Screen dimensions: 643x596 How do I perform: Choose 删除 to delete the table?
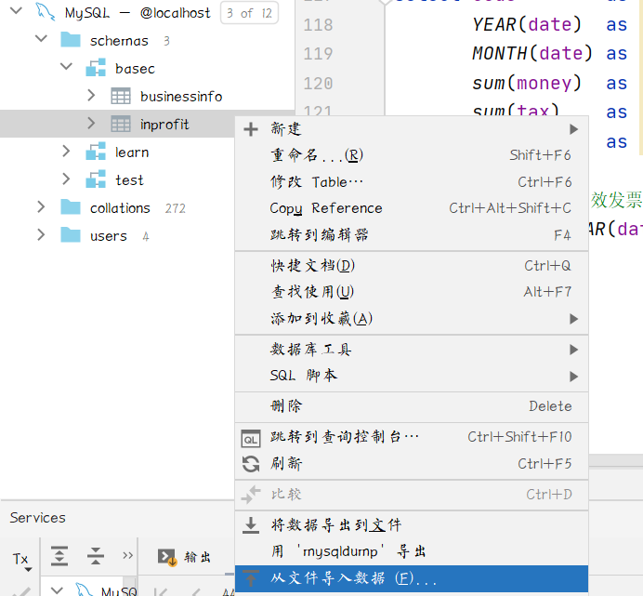(412, 406)
